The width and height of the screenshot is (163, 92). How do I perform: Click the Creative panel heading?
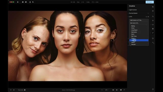coord(132,6)
